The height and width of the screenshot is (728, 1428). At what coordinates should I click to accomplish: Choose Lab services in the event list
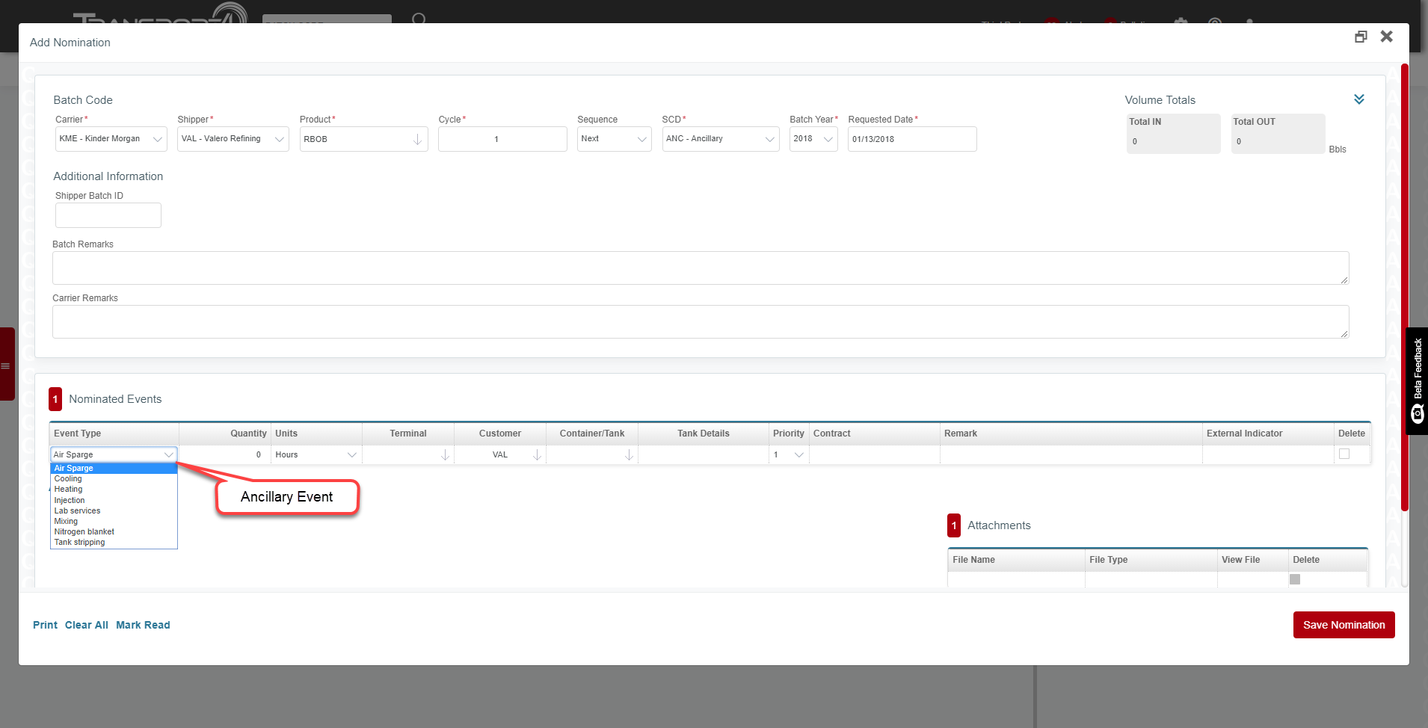pos(77,511)
